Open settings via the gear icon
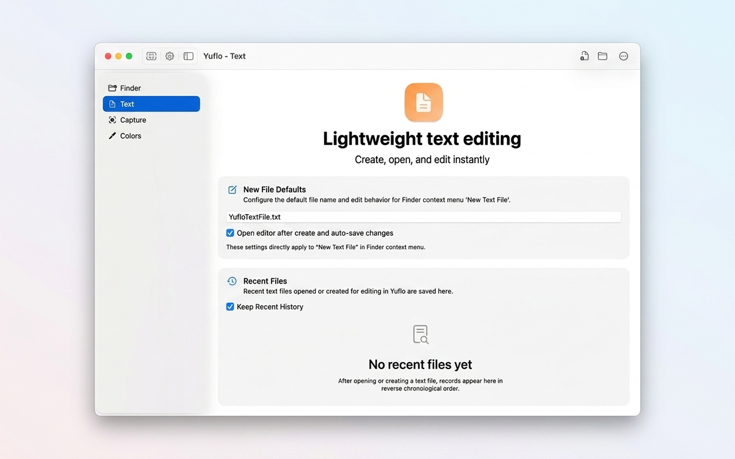 [170, 56]
